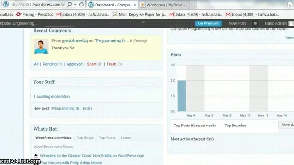The height and width of the screenshot is (165, 294).
Task: Open Mail Reply Re Paper bookmark
Action: coord(140,14)
